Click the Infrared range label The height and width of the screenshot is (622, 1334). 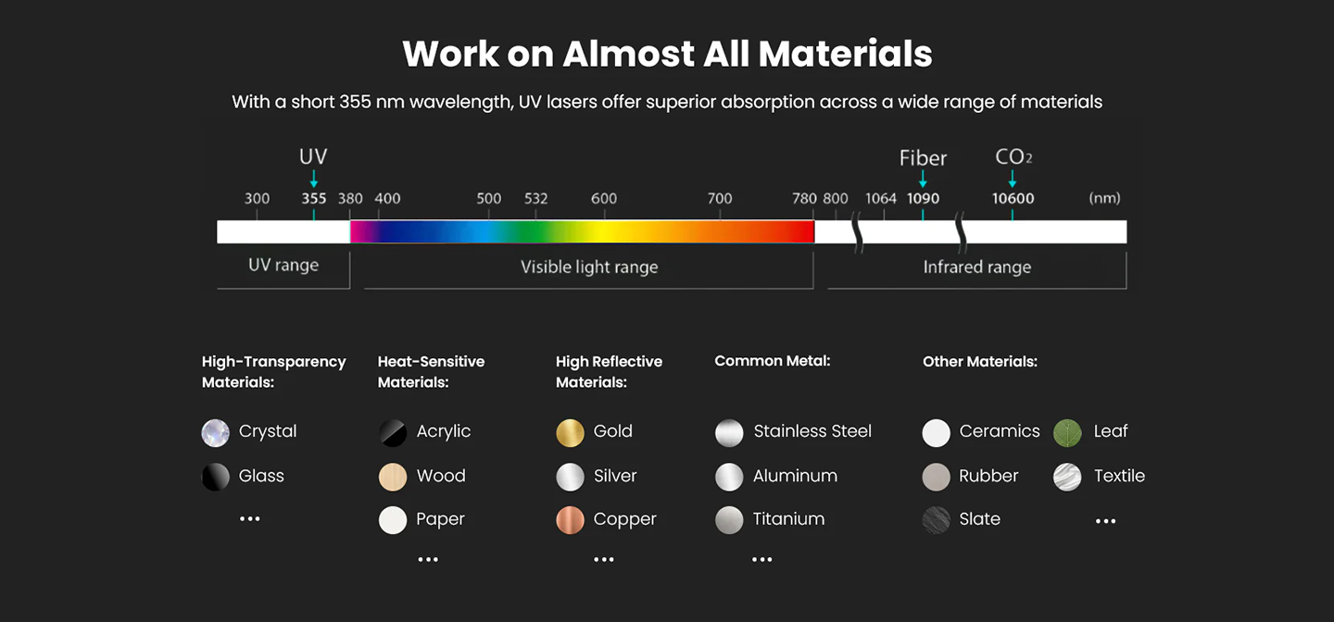(976, 267)
